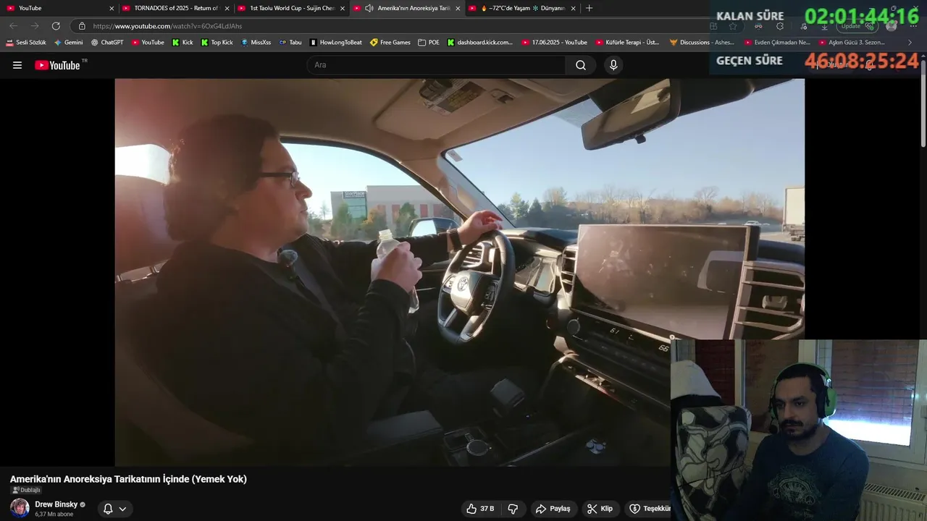This screenshot has width=927, height=521.
Task: Open Drew Binsky channel avatar
Action: point(20,508)
